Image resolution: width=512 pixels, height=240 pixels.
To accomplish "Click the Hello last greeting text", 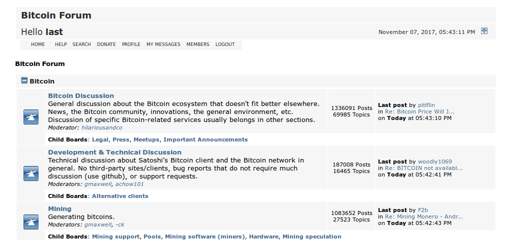I will point(42,32).
